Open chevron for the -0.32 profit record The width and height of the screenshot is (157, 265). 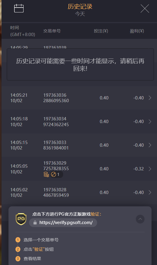pyautogui.click(x=150, y=169)
